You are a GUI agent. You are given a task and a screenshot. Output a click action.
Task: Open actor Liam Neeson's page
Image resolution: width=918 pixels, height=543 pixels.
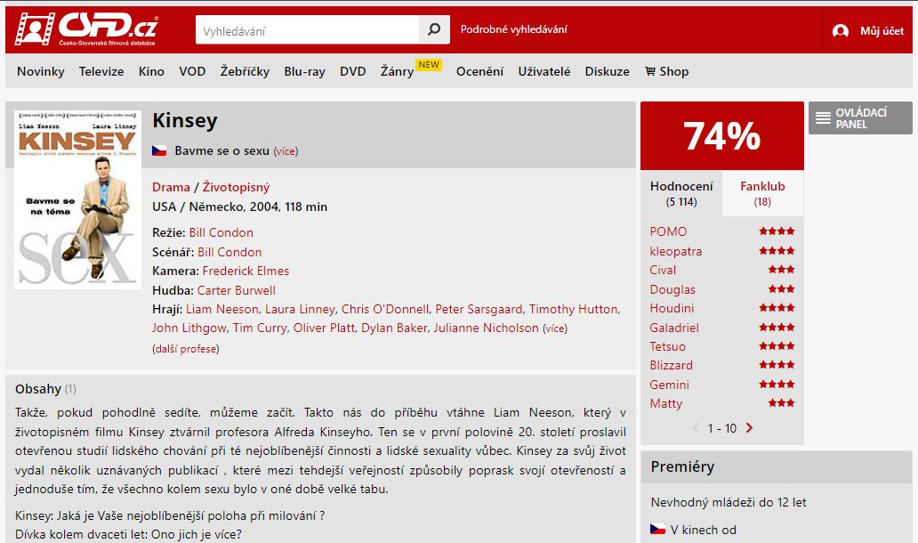pos(221,309)
